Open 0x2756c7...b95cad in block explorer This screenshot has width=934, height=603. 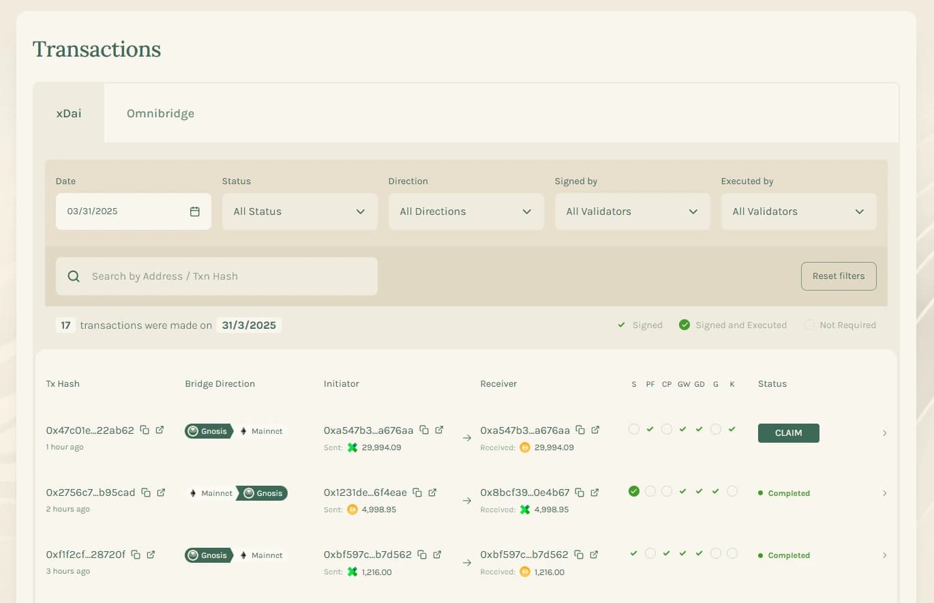coord(161,492)
